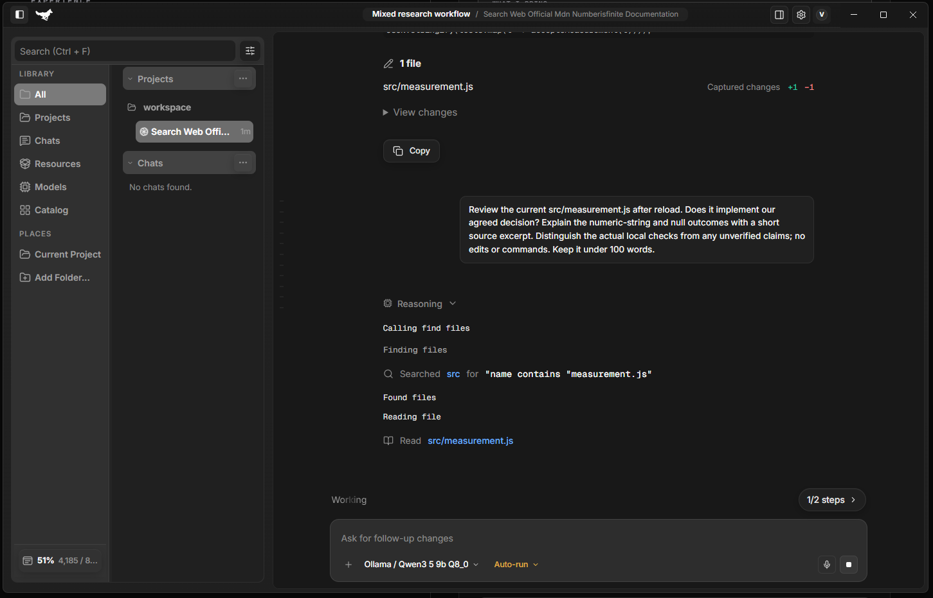Viewport: 933px width, 598px height.
Task: Click Mixed research workflow breadcrumb
Action: click(421, 14)
